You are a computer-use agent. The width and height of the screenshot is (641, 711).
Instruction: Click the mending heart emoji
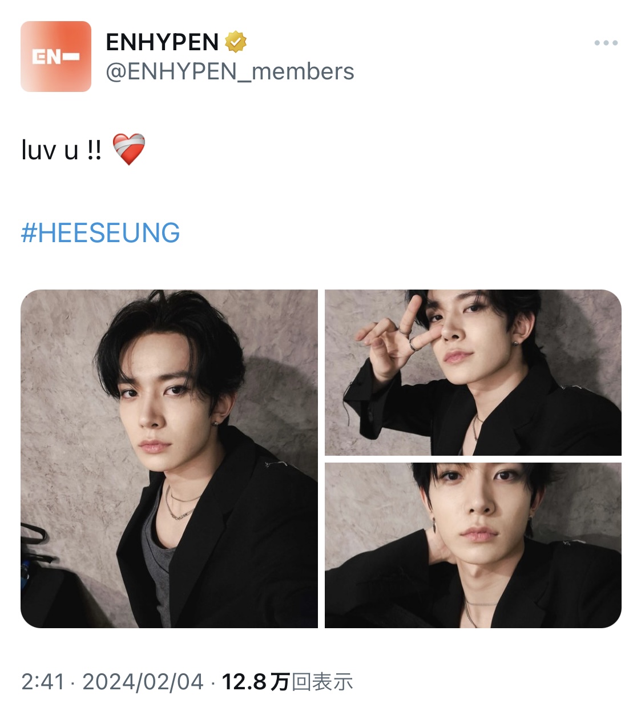[129, 150]
